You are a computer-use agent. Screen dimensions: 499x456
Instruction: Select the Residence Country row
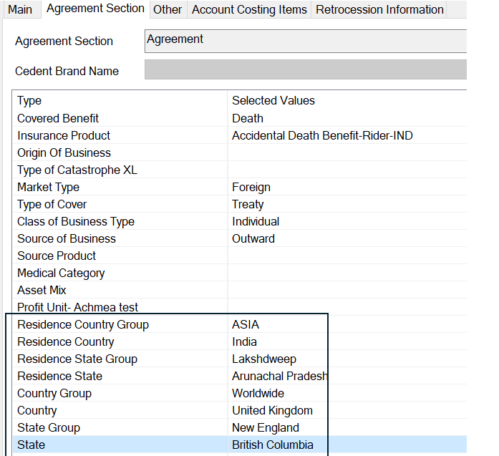coord(66,341)
